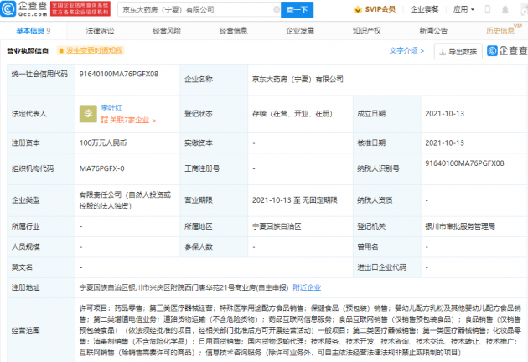528x362 pixels.
Task: Switch to the 经营风险 tab
Action: click(168, 30)
